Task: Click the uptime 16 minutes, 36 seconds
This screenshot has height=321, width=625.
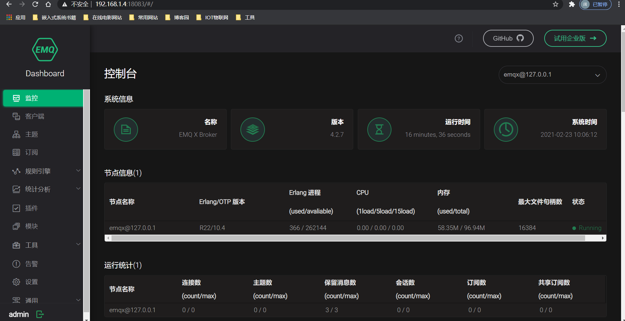Action: pyautogui.click(x=438, y=135)
